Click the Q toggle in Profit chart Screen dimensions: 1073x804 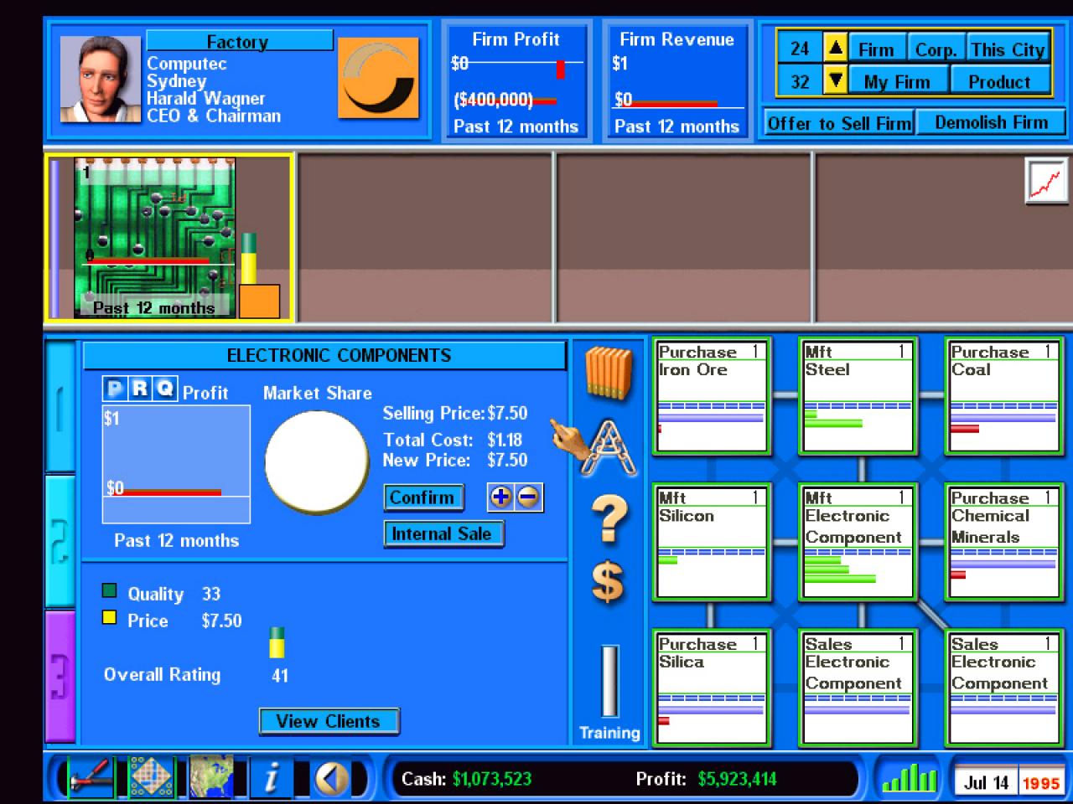[x=164, y=389]
